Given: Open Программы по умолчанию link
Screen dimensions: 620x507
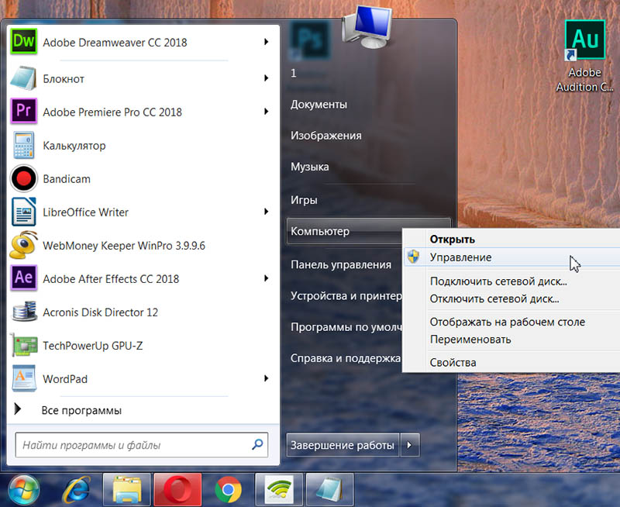Looking at the screenshot, I should 346,327.
